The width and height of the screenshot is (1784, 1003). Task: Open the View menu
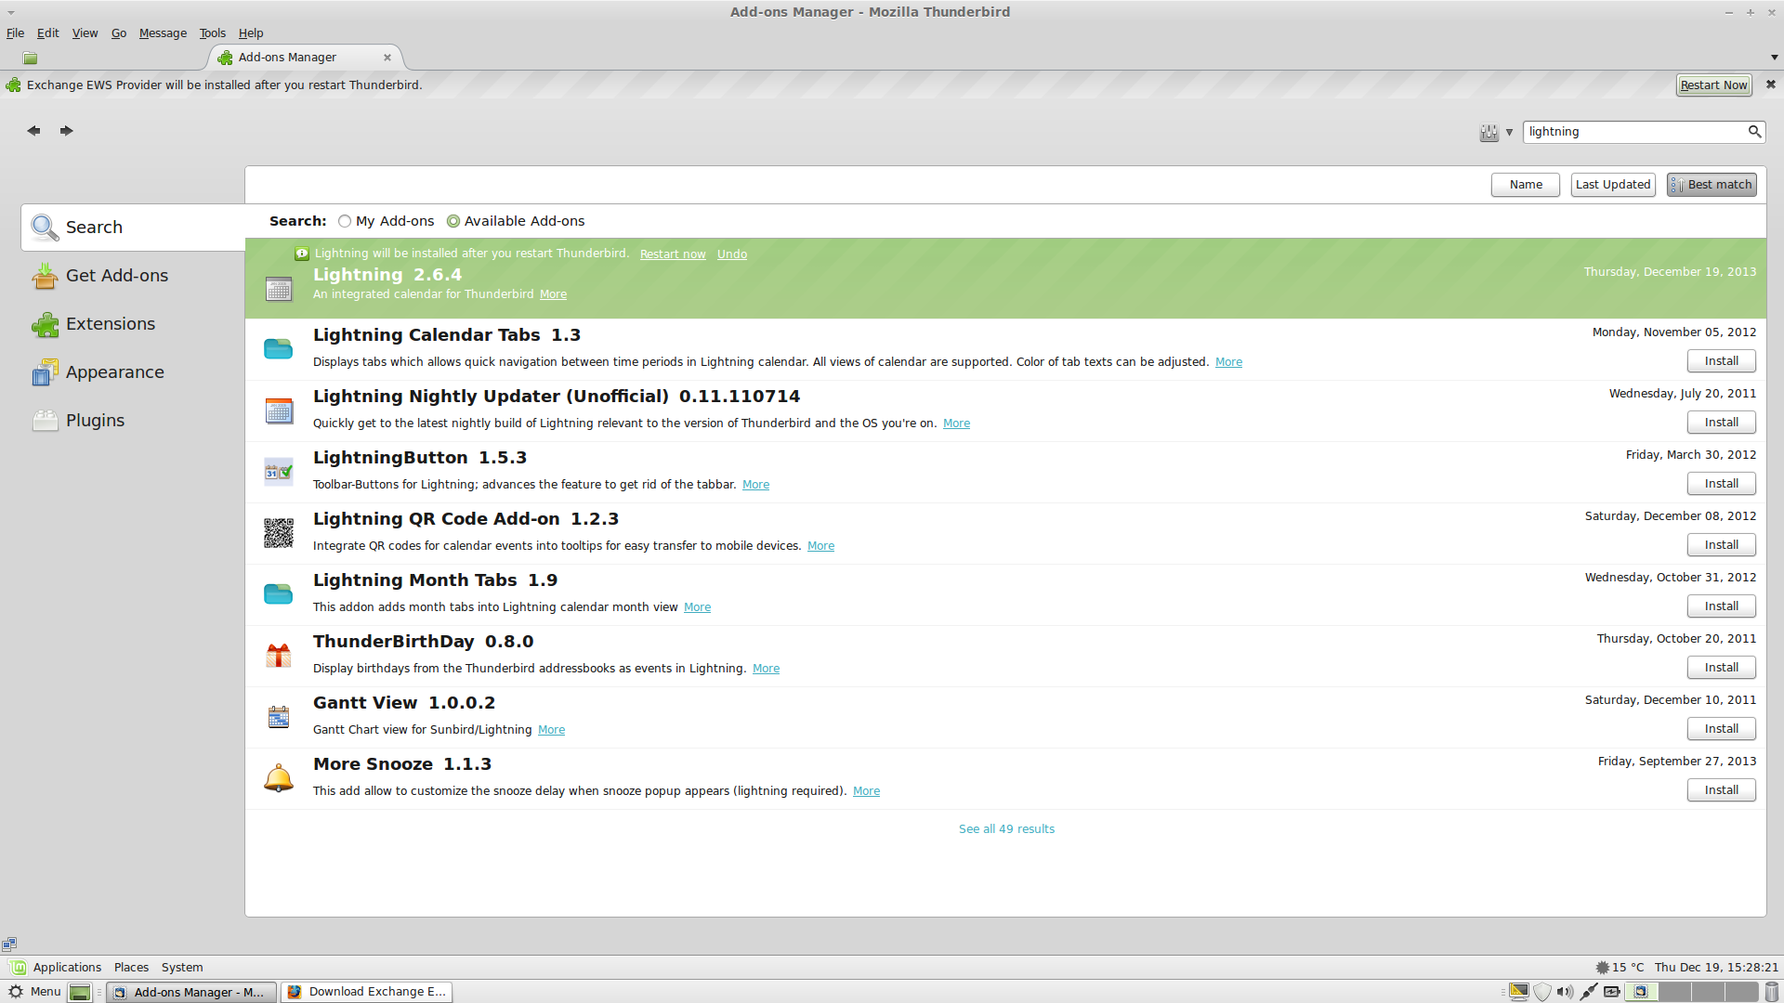click(x=85, y=33)
